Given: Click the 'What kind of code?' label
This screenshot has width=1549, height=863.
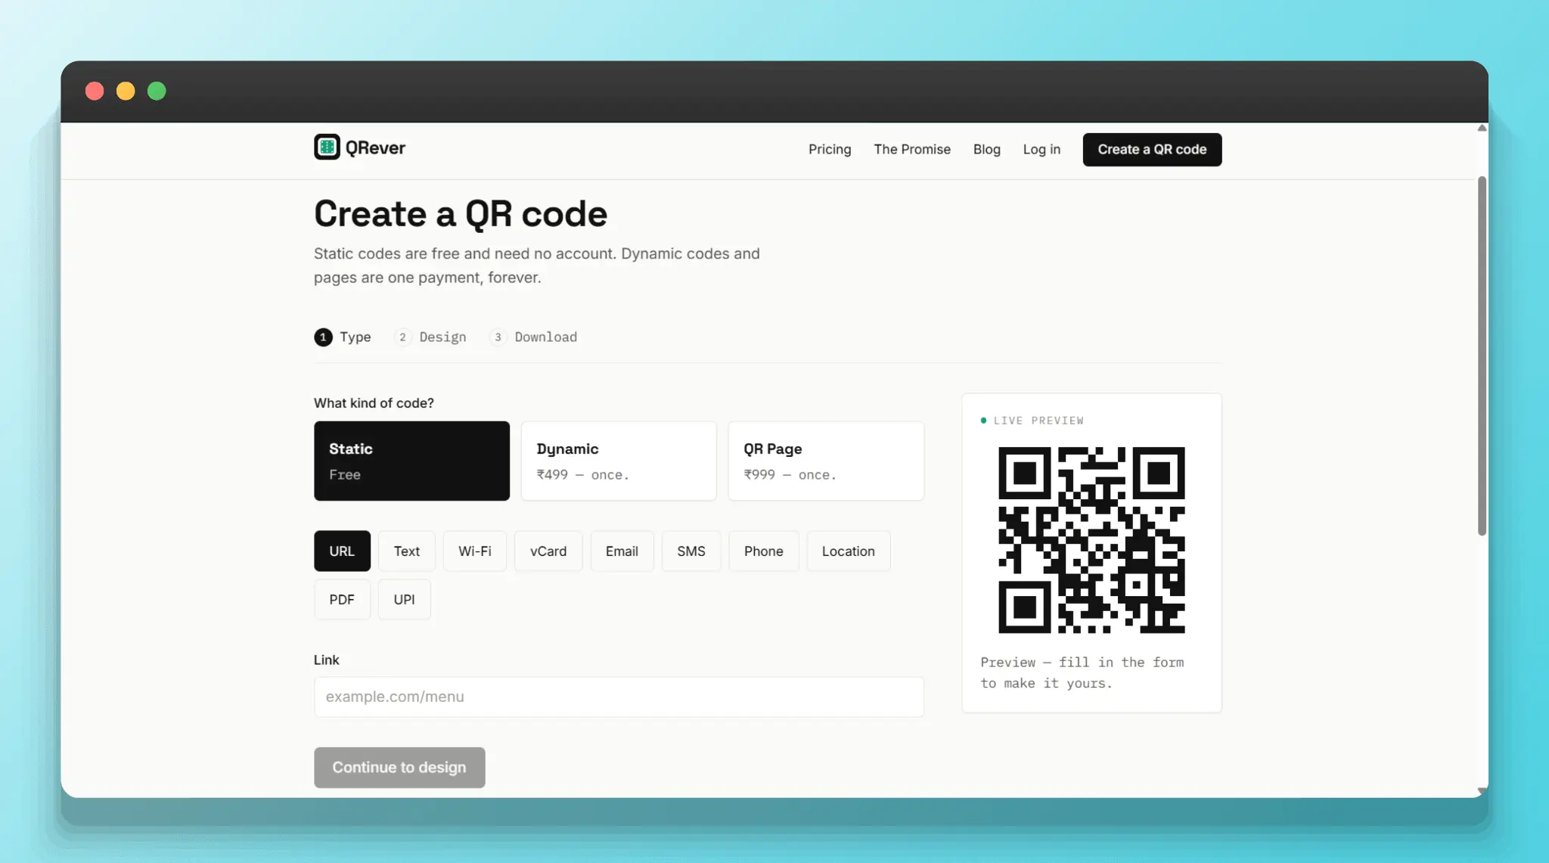Looking at the screenshot, I should click(x=374, y=403).
